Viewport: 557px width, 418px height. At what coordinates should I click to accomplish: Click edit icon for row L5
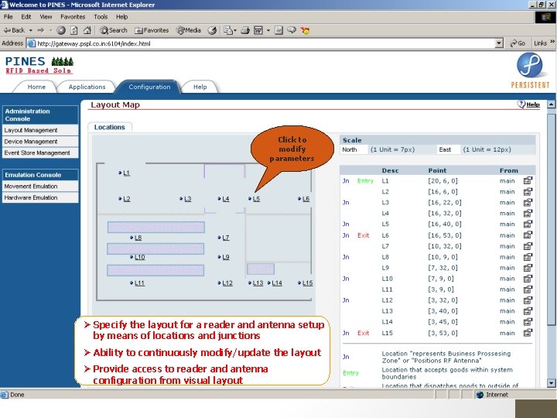(528, 224)
